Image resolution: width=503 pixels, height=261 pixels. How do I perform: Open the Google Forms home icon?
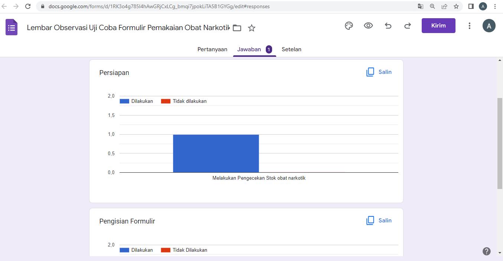point(12,27)
